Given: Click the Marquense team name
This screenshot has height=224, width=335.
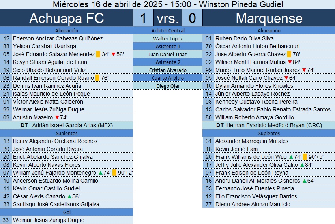Looking at the screenshot, I should click(x=269, y=18).
